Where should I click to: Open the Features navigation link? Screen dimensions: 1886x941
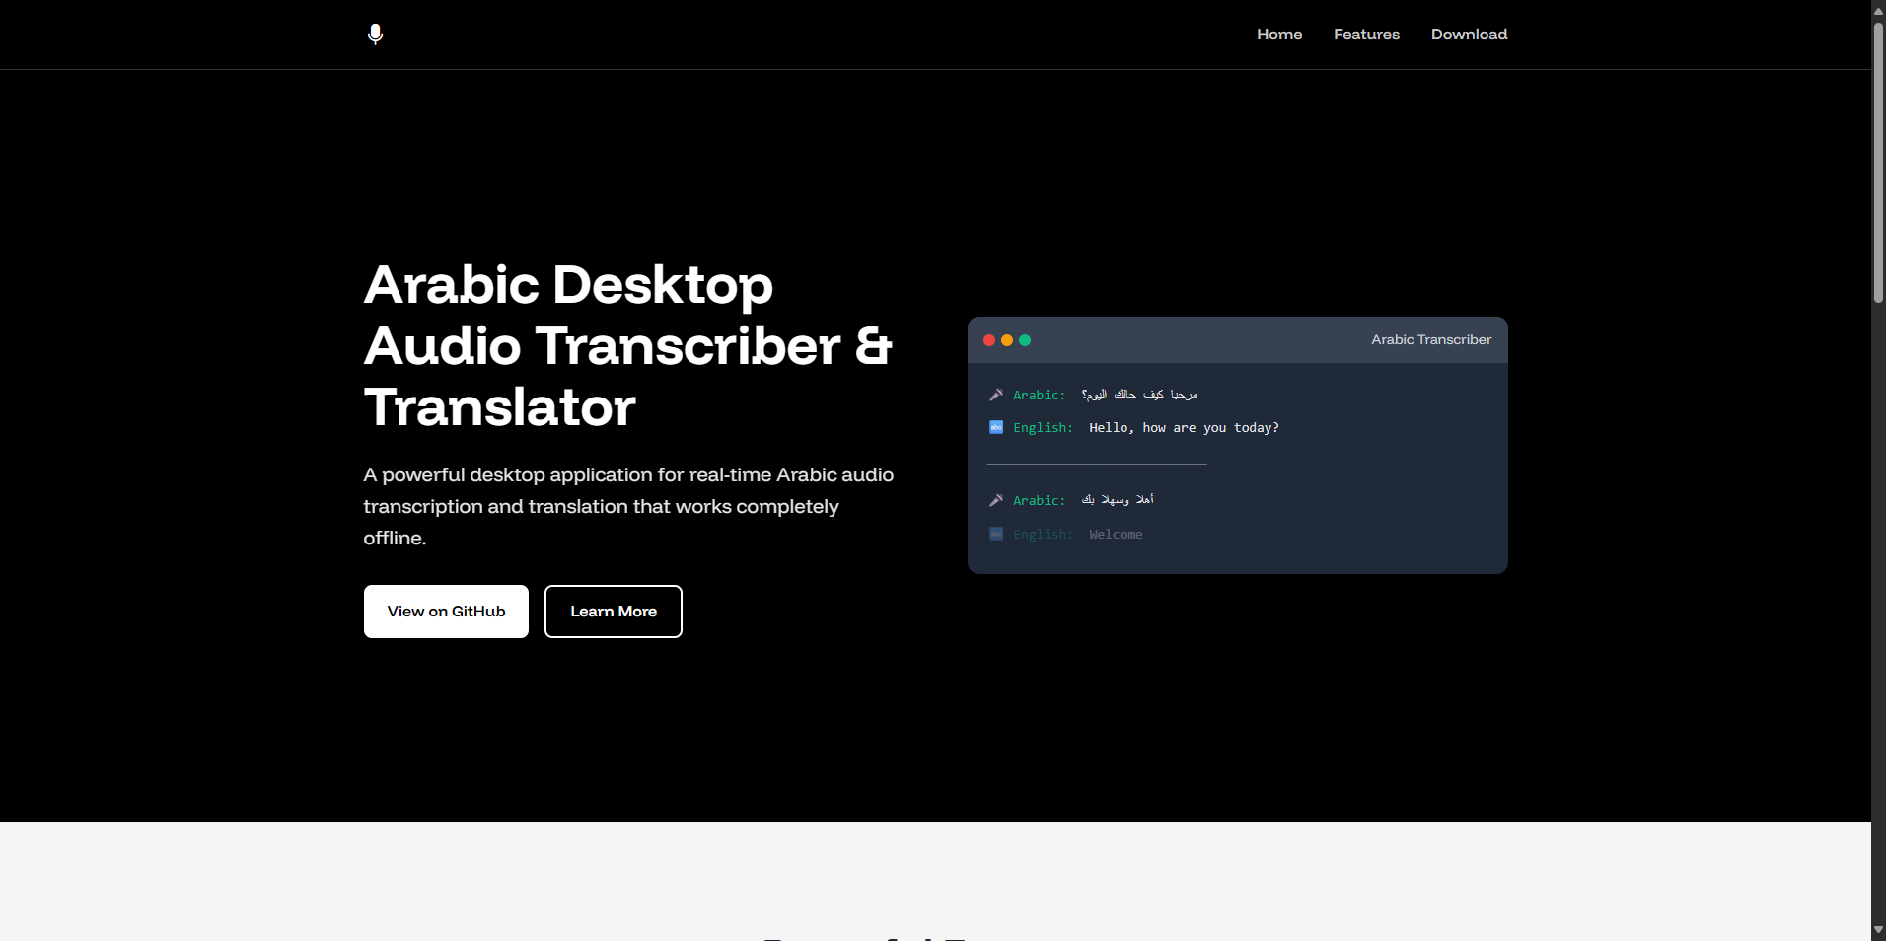pyautogui.click(x=1366, y=34)
